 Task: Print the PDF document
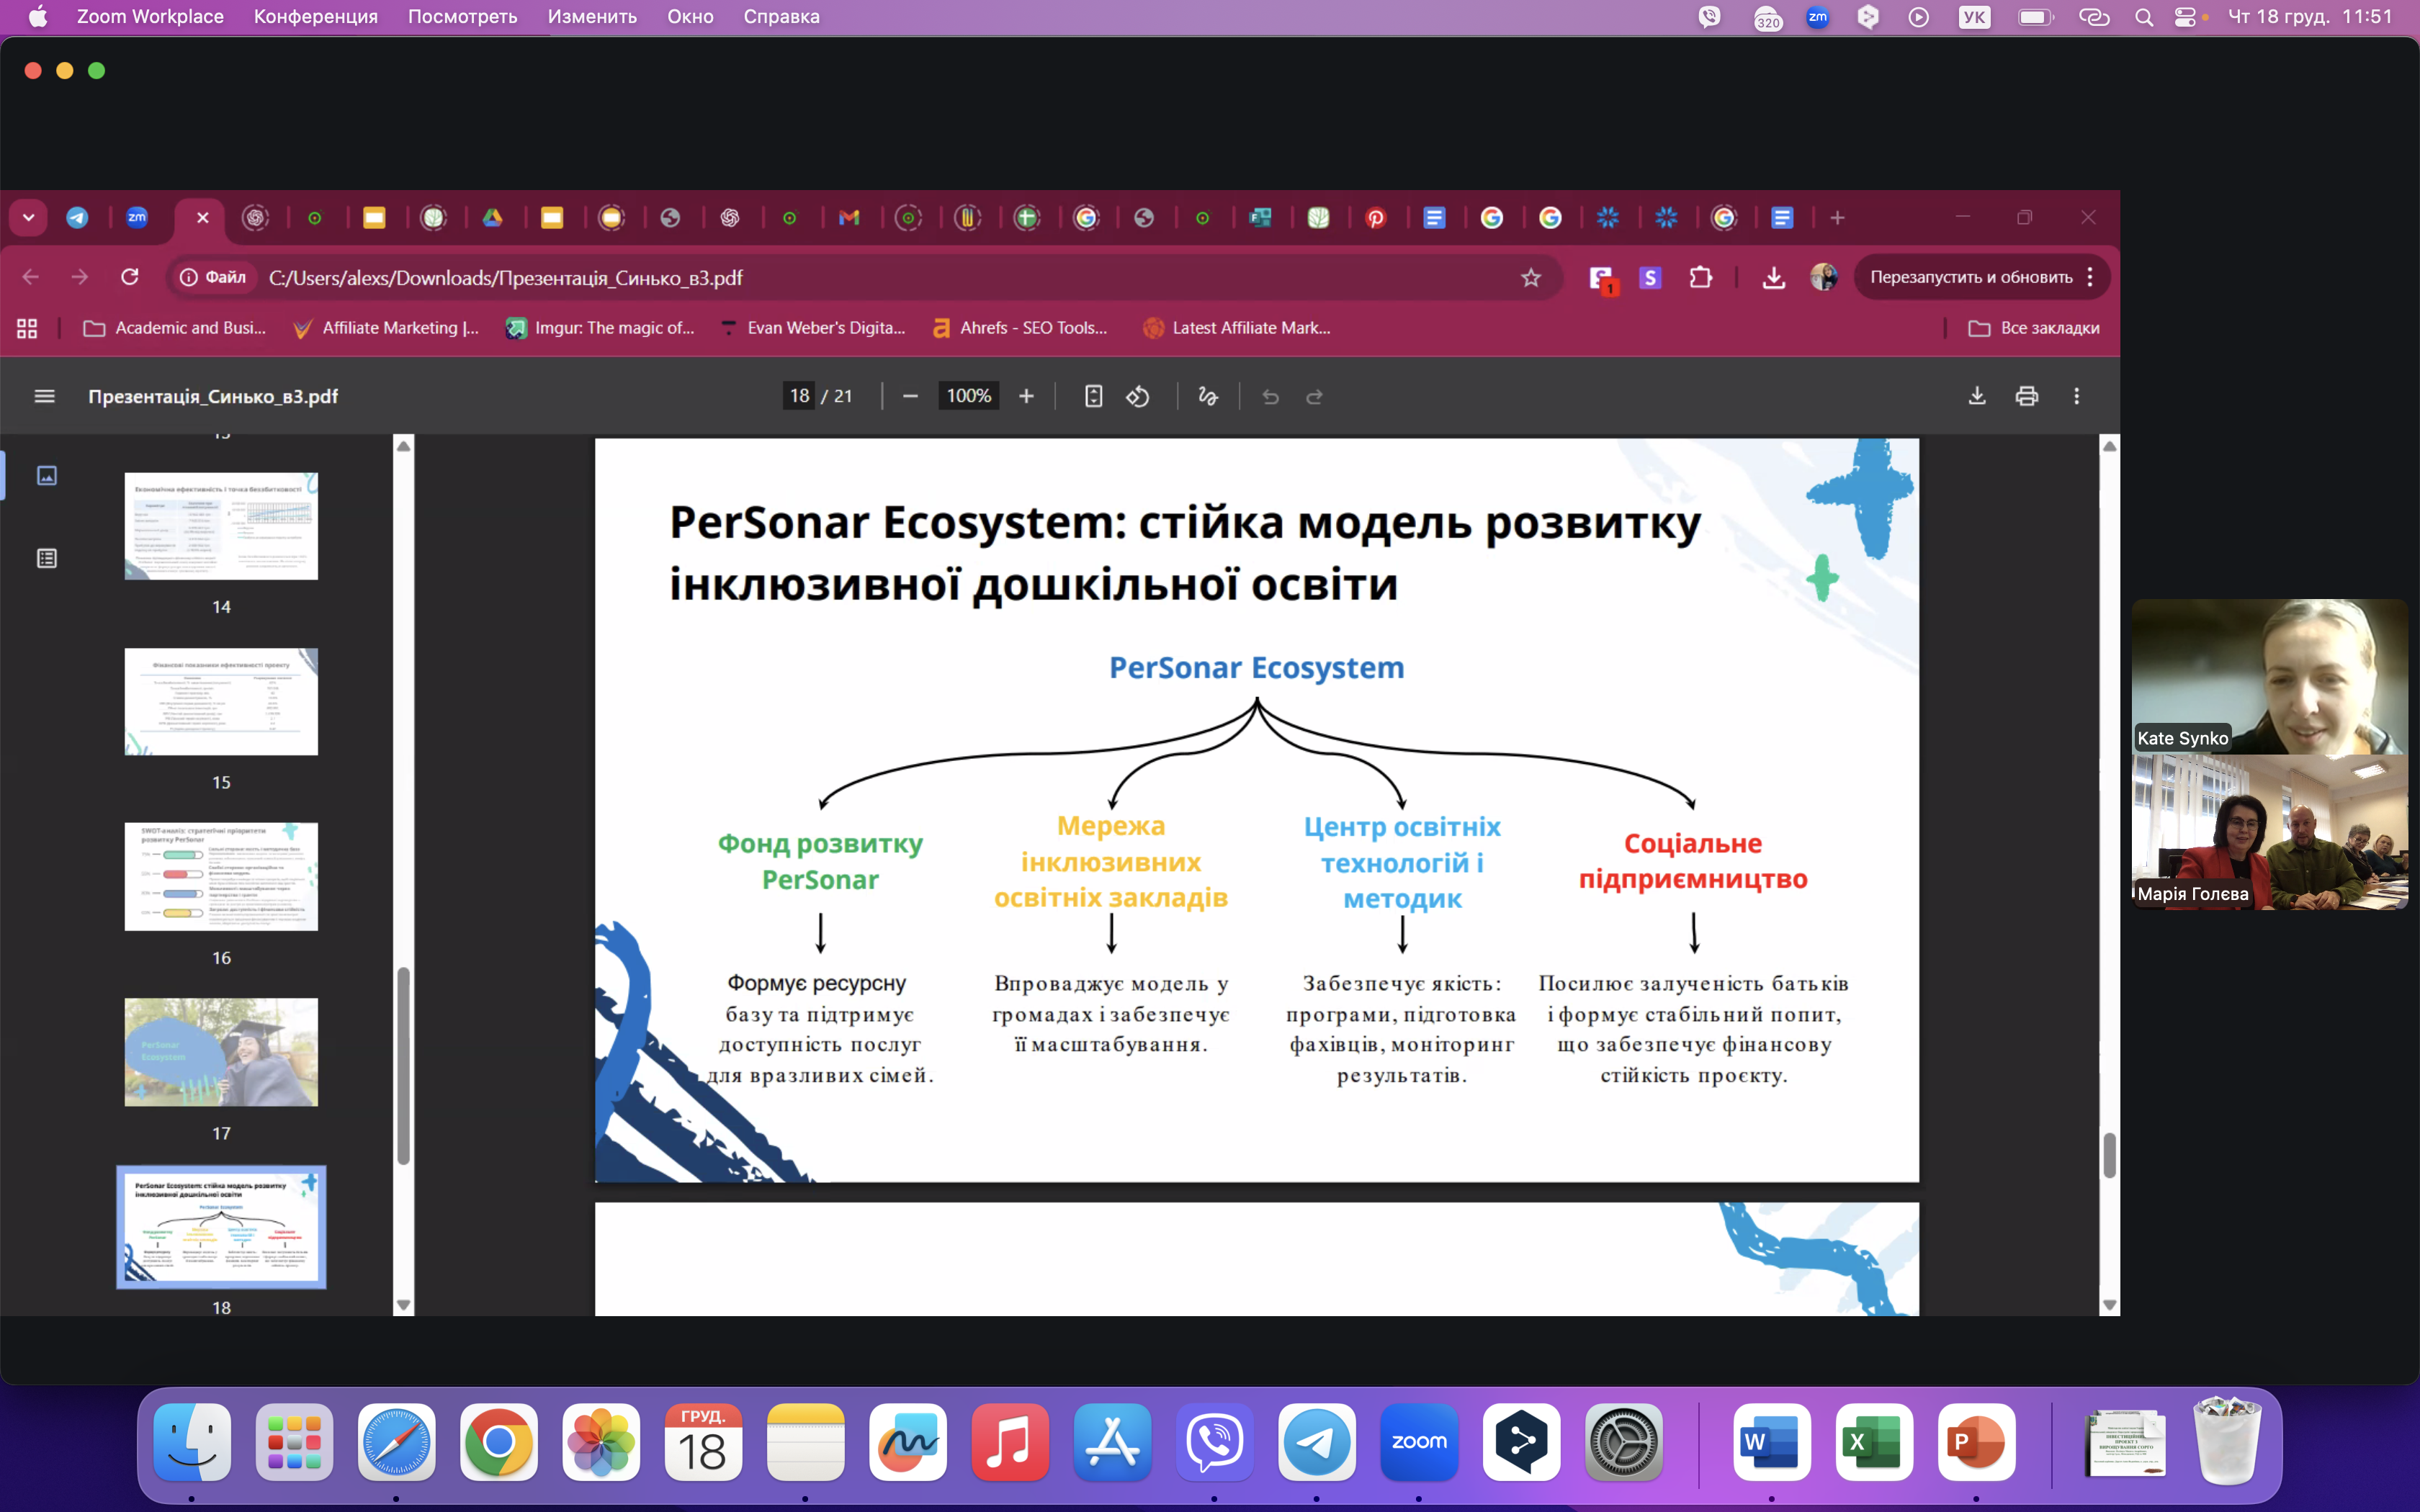click(x=2026, y=397)
